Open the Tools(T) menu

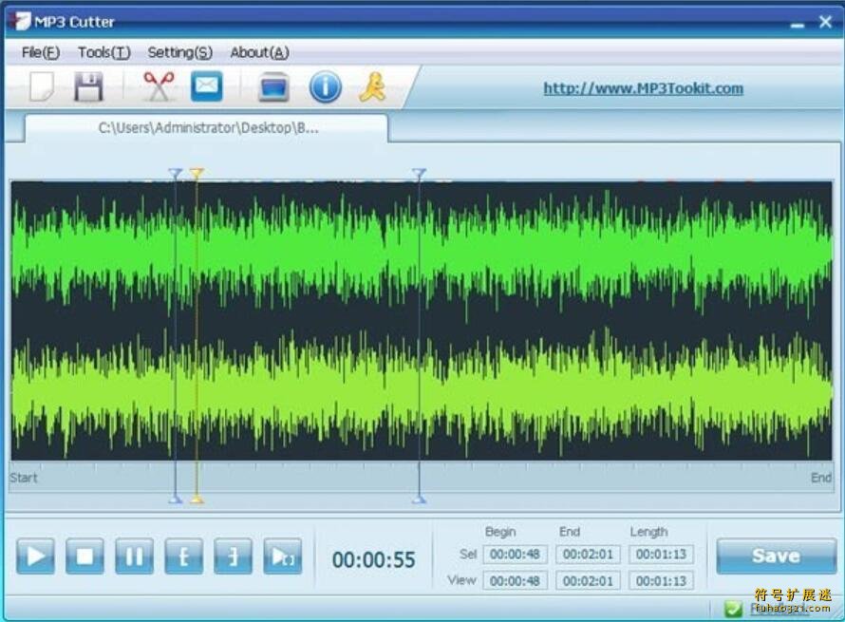[104, 52]
